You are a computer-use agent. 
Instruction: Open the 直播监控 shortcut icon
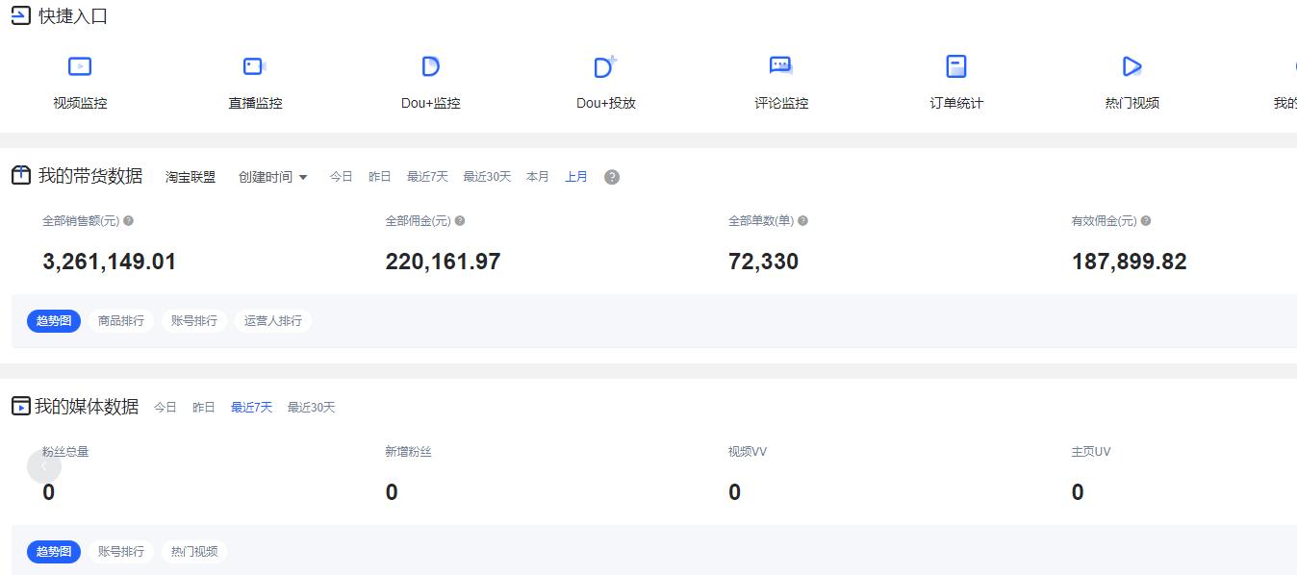point(253,65)
